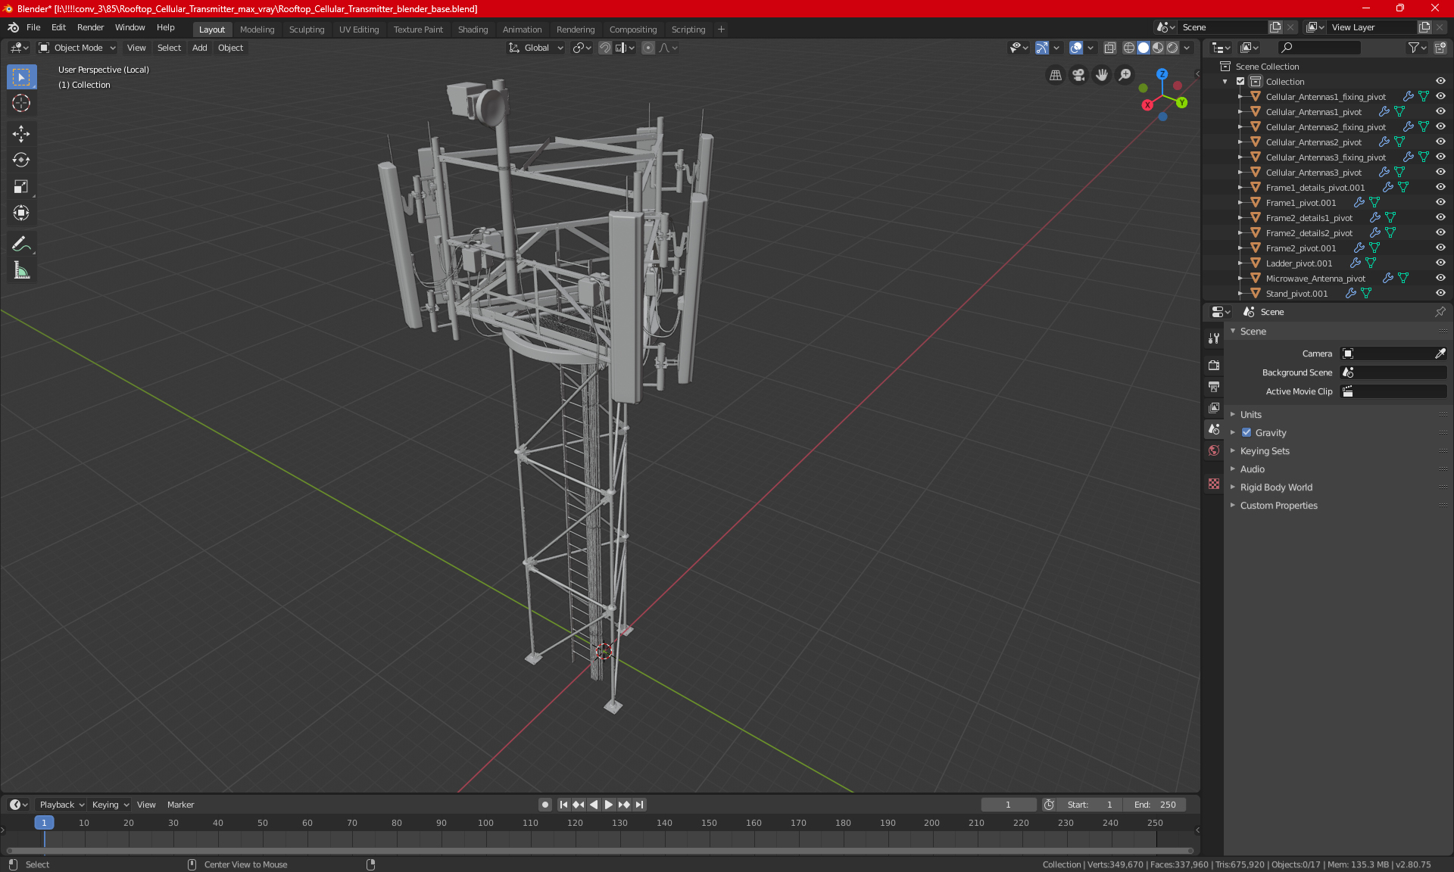Activate the Scale tool
Image resolution: width=1454 pixels, height=872 pixels.
pyautogui.click(x=21, y=186)
